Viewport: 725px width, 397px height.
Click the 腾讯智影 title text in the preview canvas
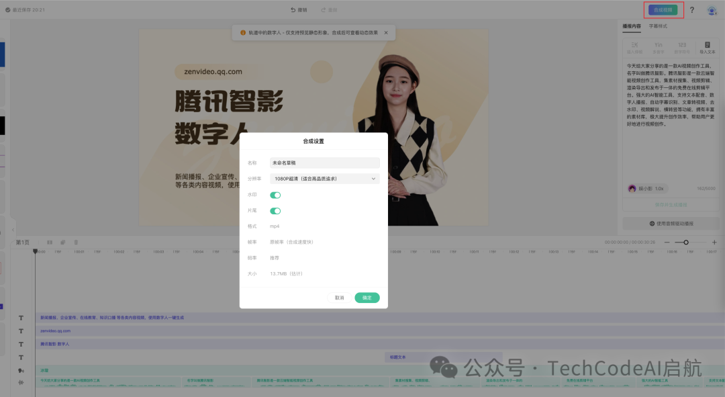tap(229, 101)
